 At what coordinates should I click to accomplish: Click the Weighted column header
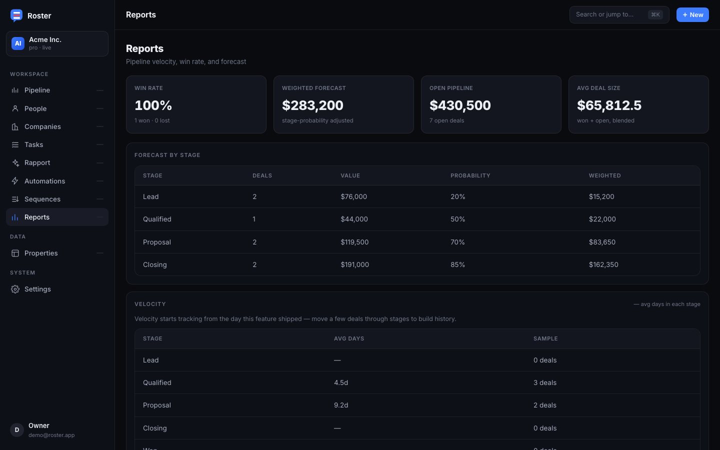(604, 175)
